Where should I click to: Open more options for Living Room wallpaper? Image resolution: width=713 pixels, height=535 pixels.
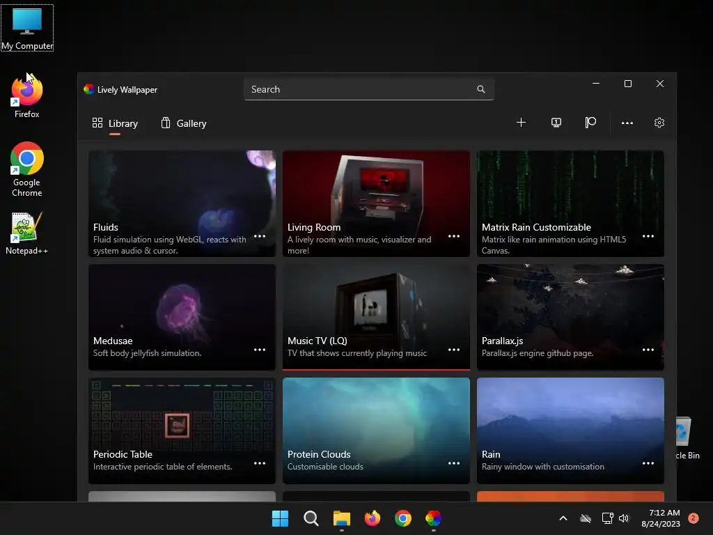pyautogui.click(x=454, y=236)
